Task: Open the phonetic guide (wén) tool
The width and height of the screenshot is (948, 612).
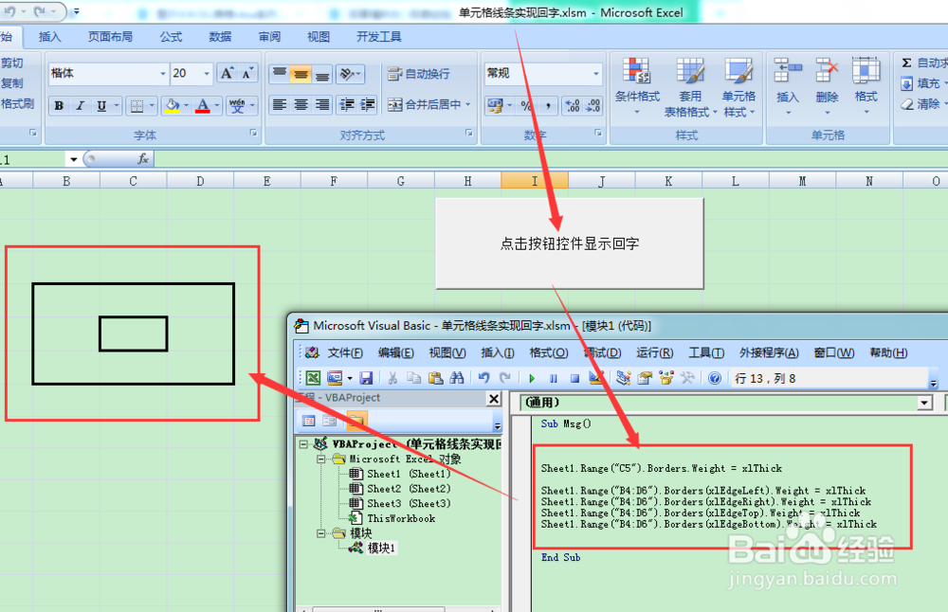Action: pyautogui.click(x=237, y=106)
